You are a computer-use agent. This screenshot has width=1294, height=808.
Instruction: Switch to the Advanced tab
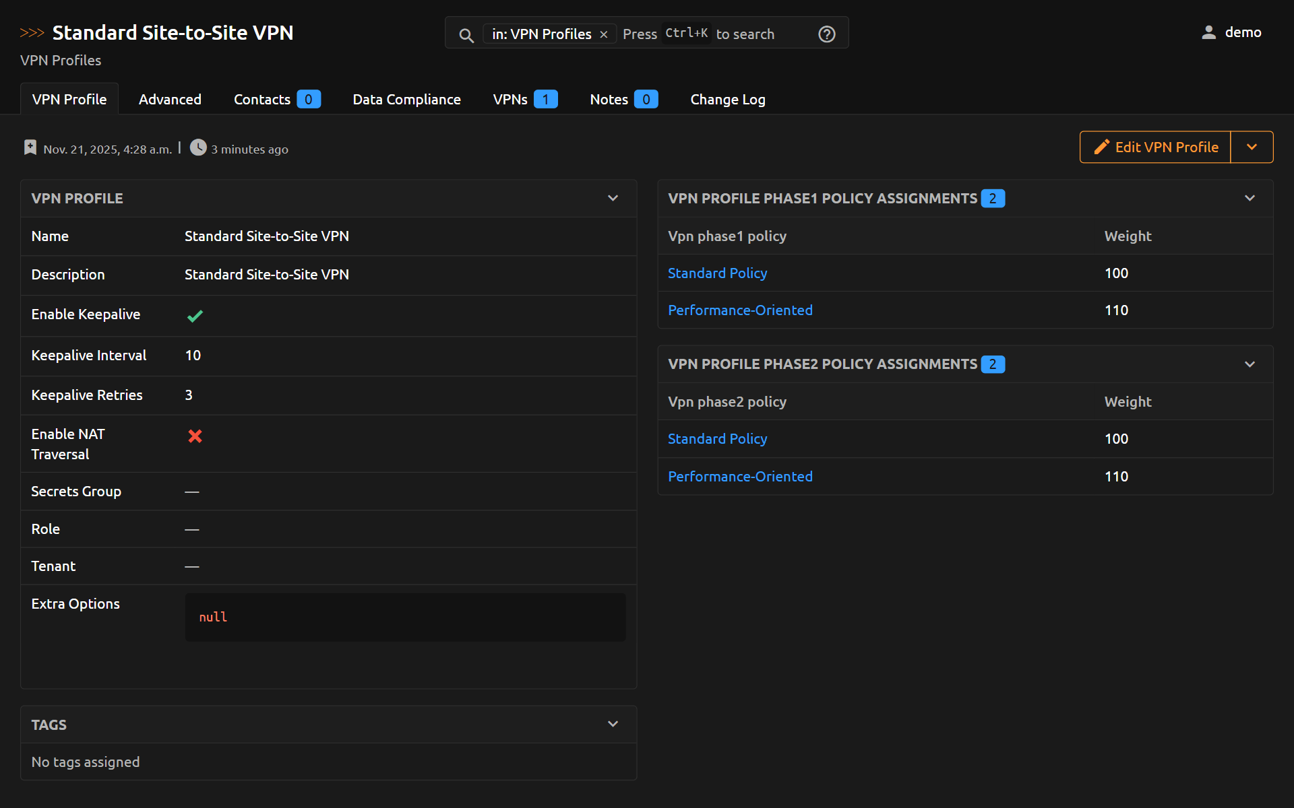point(170,100)
